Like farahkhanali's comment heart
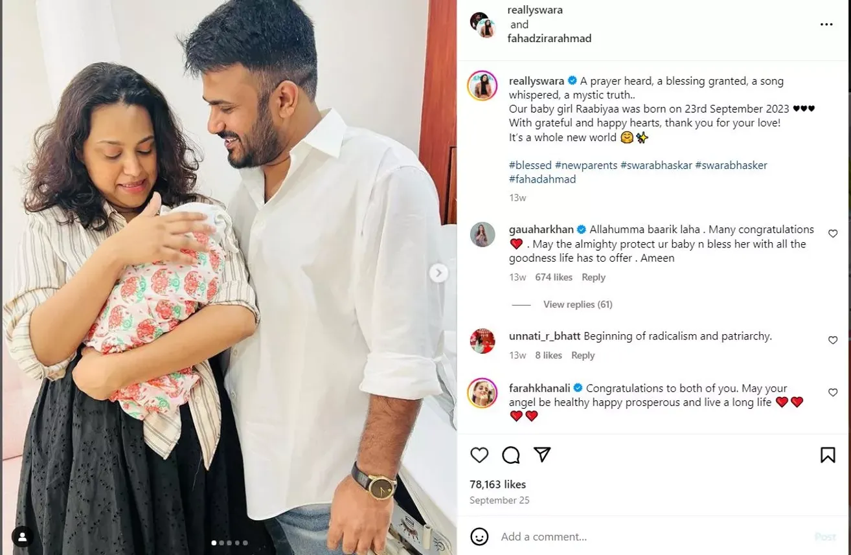851x555 pixels. click(x=833, y=392)
